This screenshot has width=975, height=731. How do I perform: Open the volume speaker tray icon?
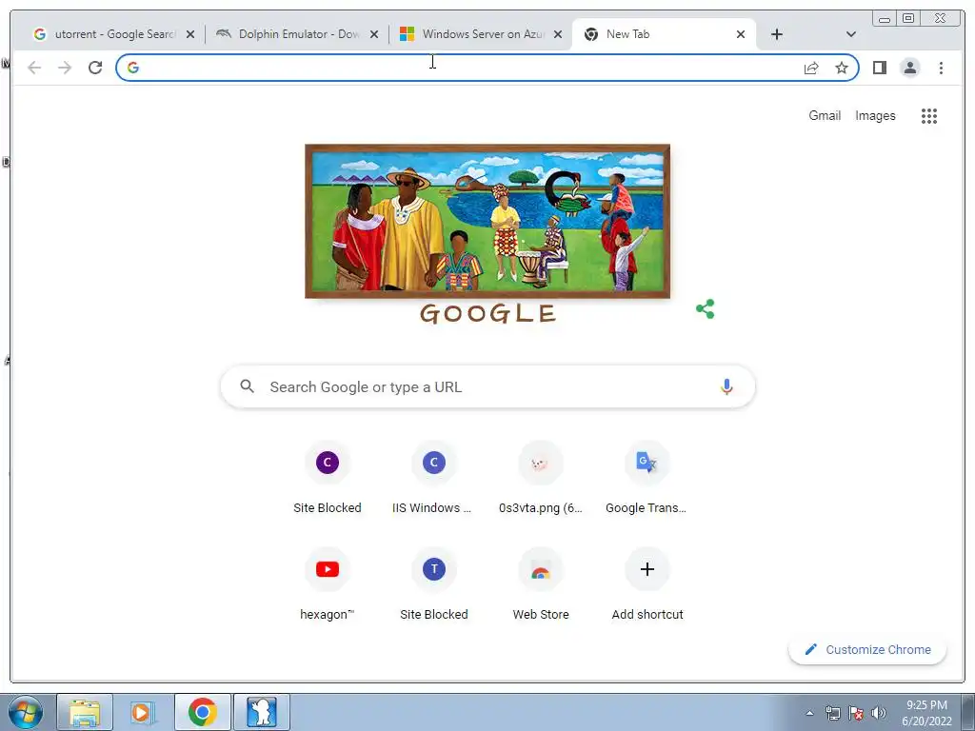click(x=879, y=713)
